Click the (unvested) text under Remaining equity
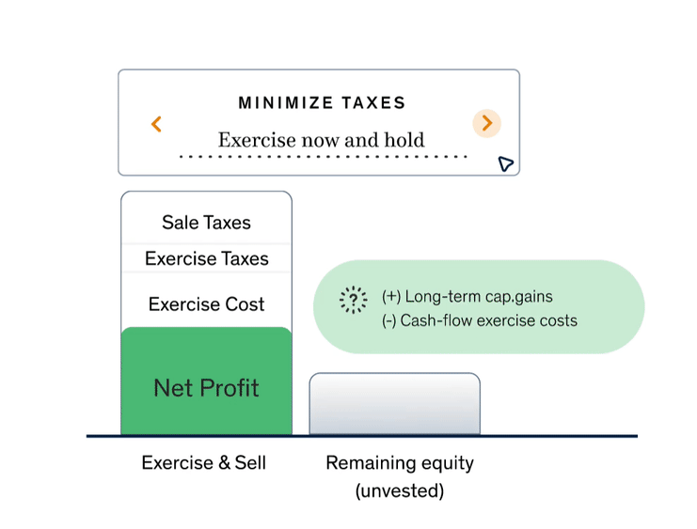This screenshot has width=697, height=529. pos(400,490)
